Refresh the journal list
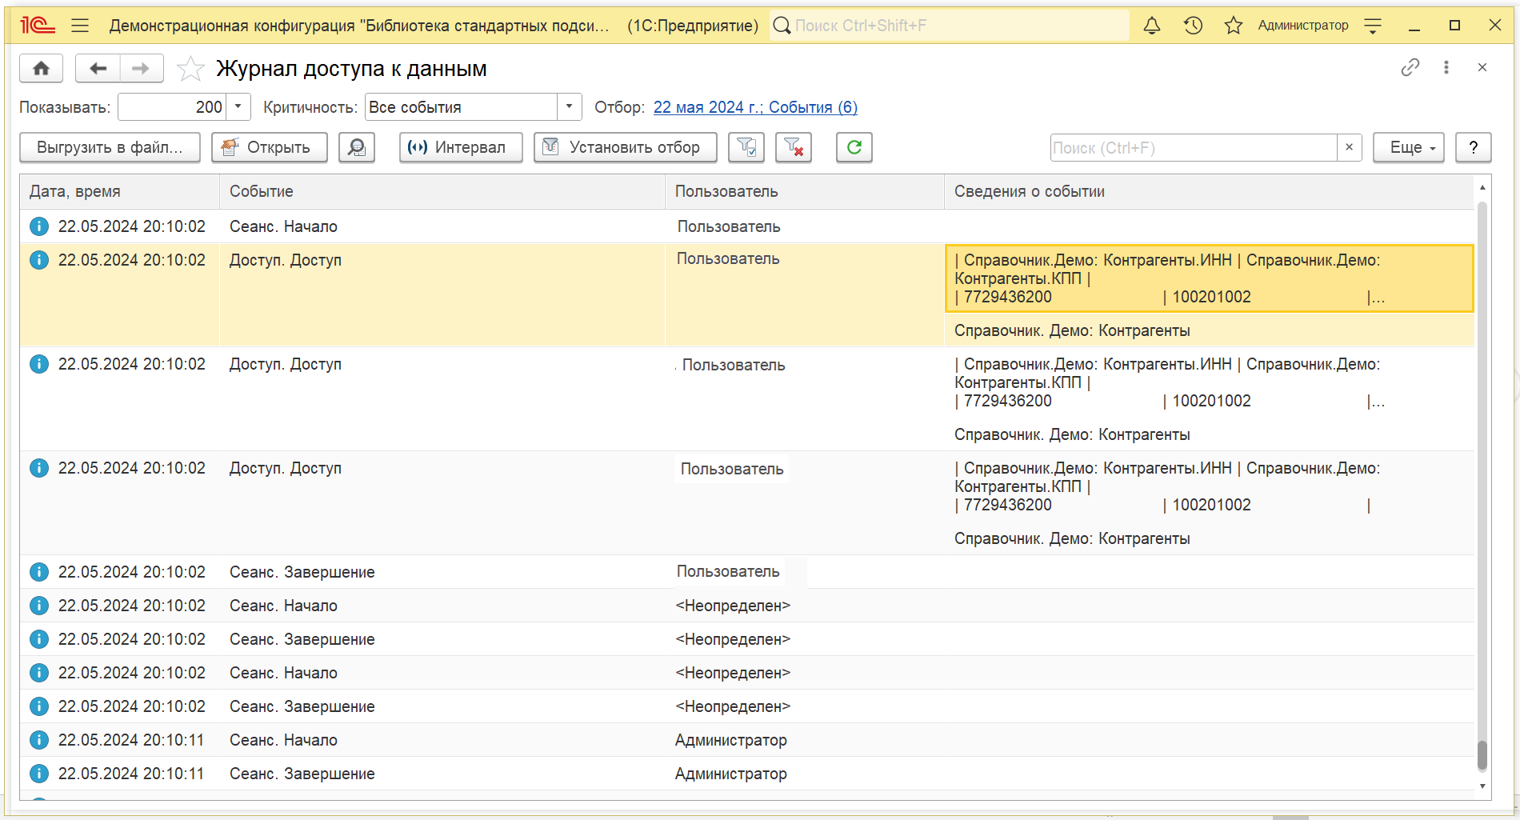The height and width of the screenshot is (820, 1520). 854,147
